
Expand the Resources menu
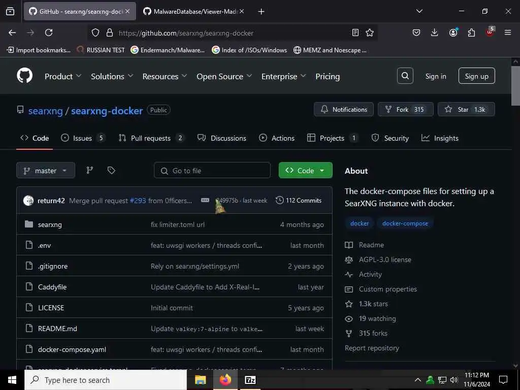pos(165,76)
